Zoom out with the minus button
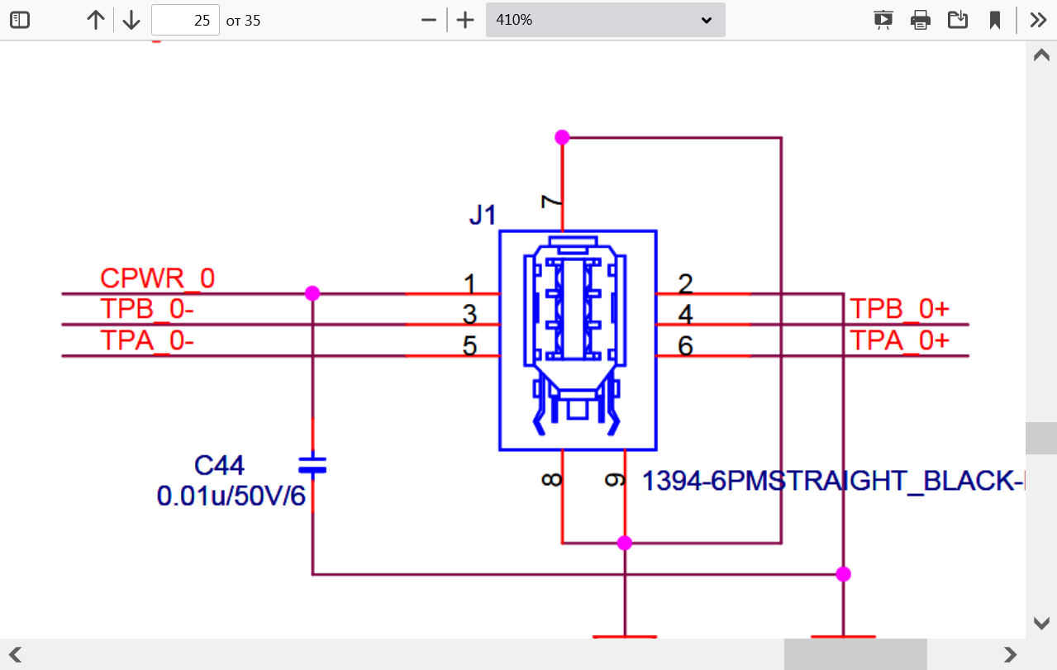The image size is (1057, 670). (x=428, y=20)
